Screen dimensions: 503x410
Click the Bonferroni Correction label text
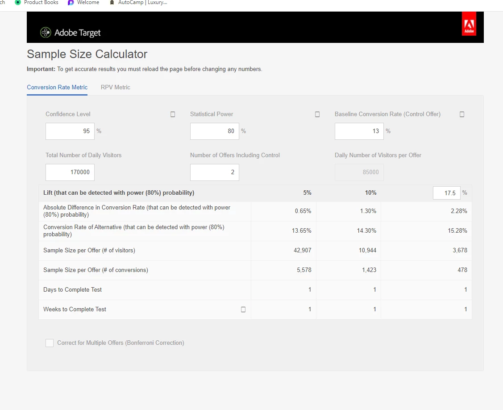[x=121, y=343]
